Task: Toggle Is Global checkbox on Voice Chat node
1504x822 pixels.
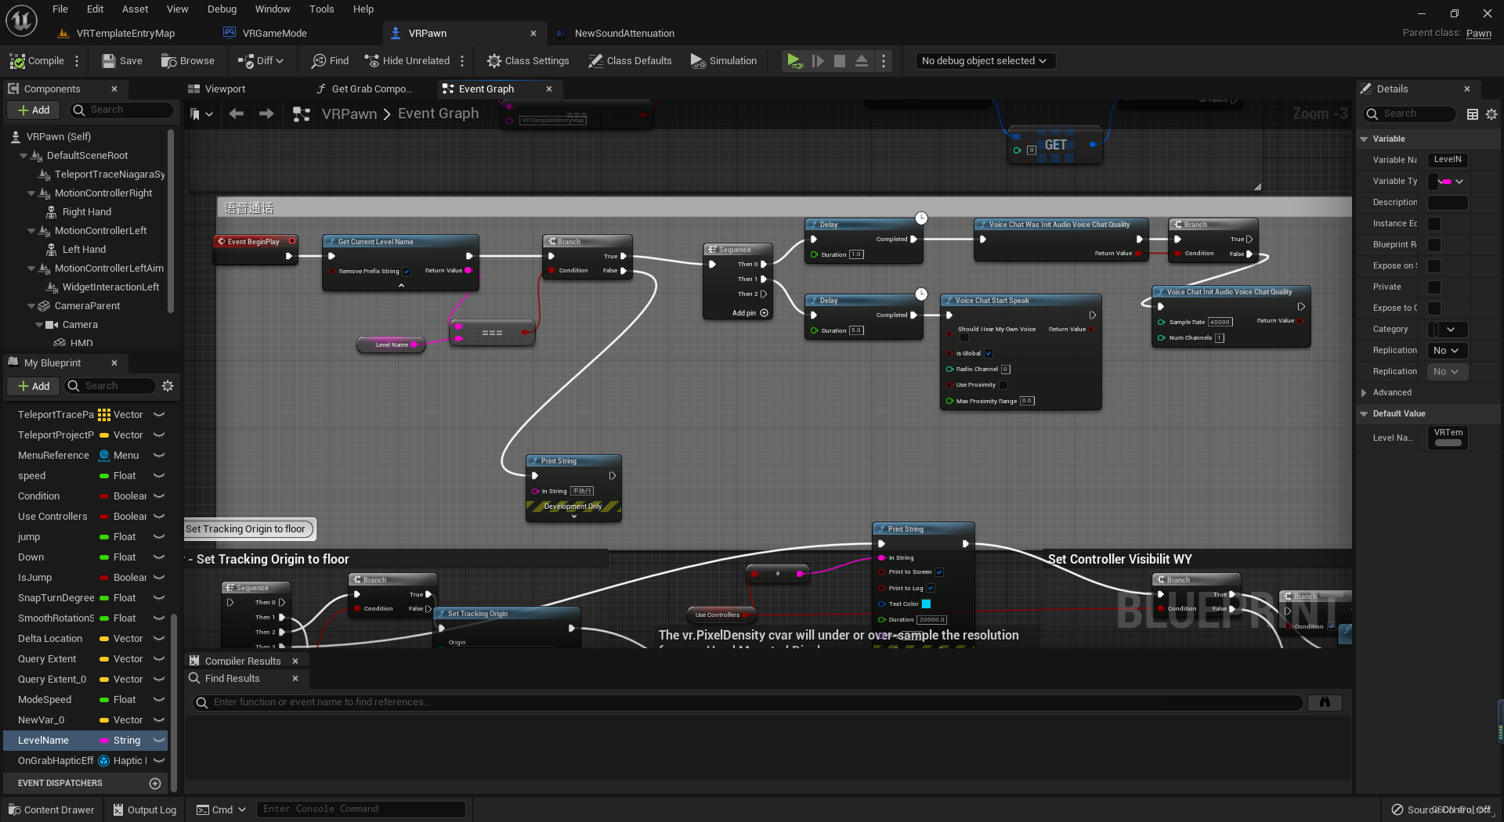Action: click(989, 353)
